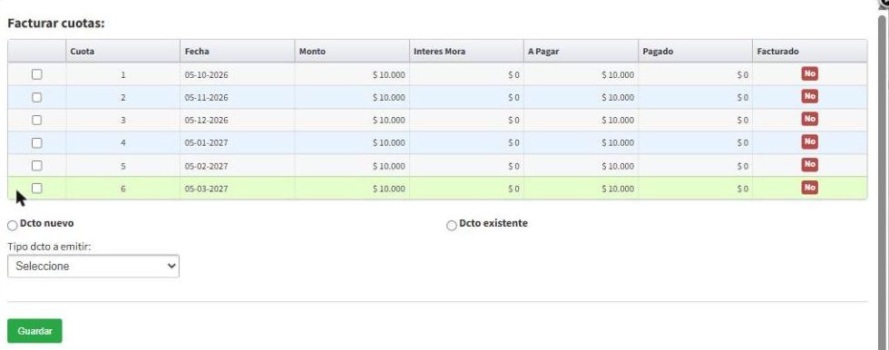Image resolution: width=889 pixels, height=350 pixels.
Task: Click the A Pagar amount for cuota 3
Action: pyautogui.click(x=618, y=120)
